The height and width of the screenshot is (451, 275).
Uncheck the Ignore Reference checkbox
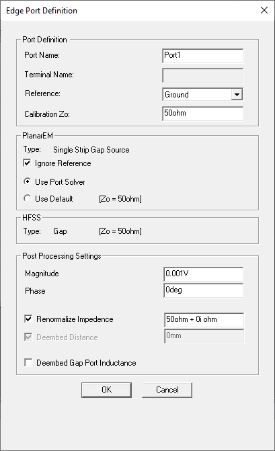pos(27,163)
